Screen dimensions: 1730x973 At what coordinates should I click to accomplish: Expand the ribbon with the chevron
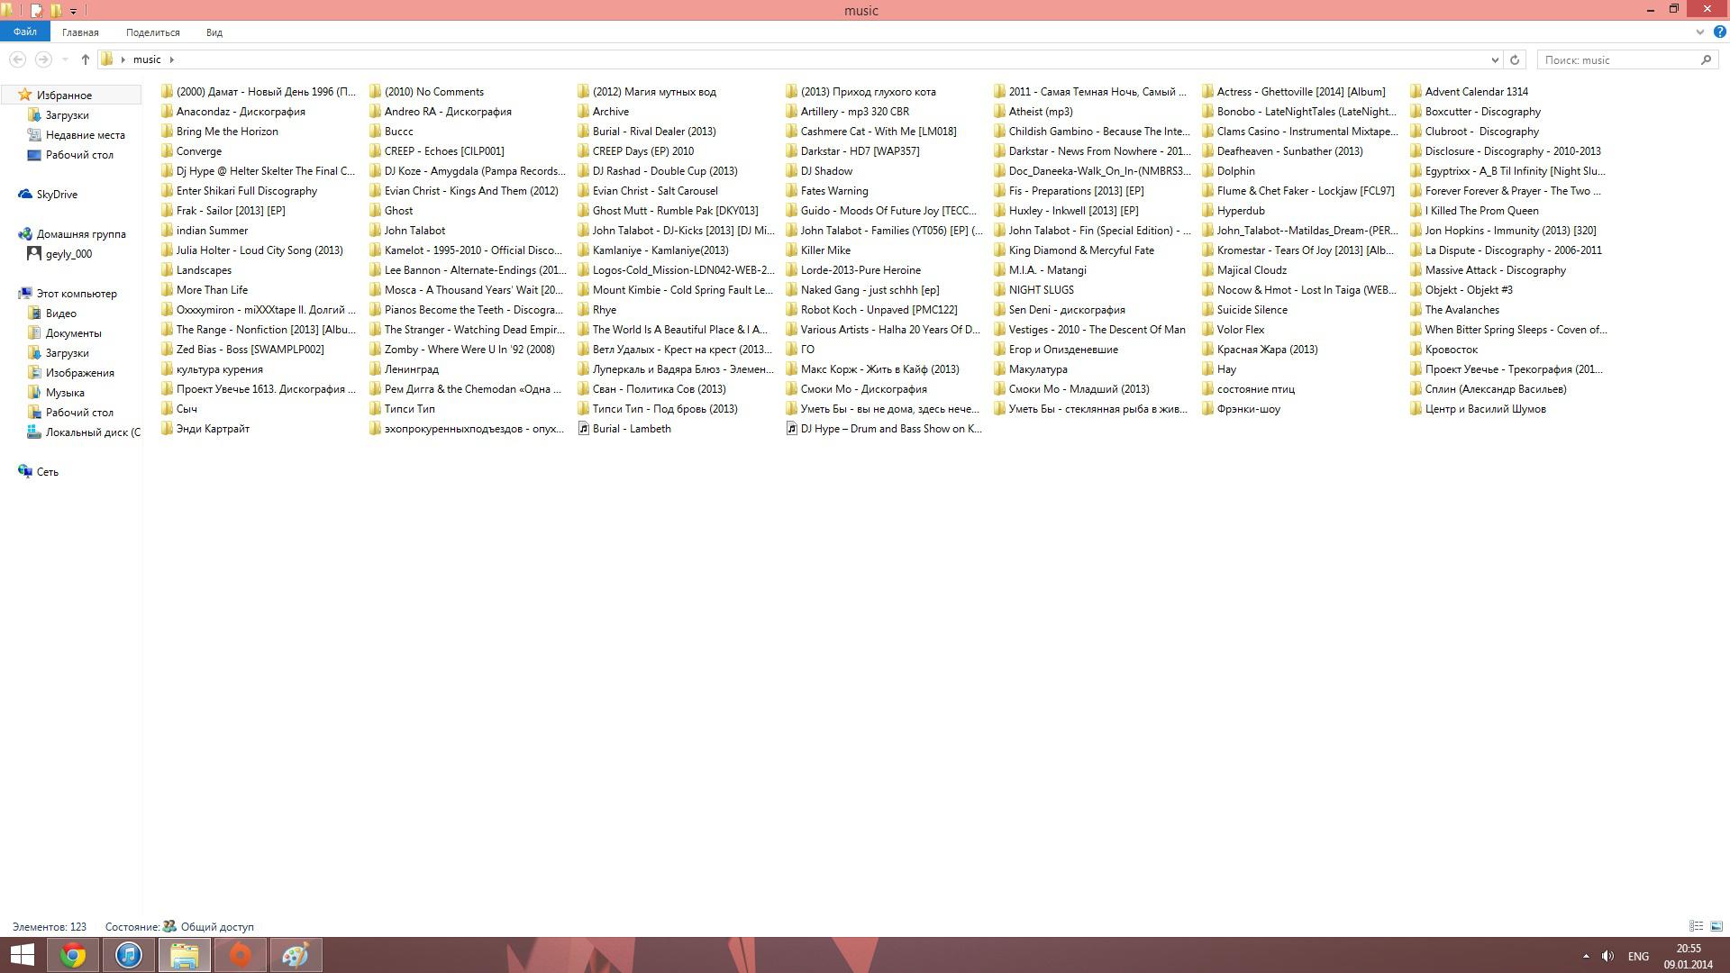1699,32
